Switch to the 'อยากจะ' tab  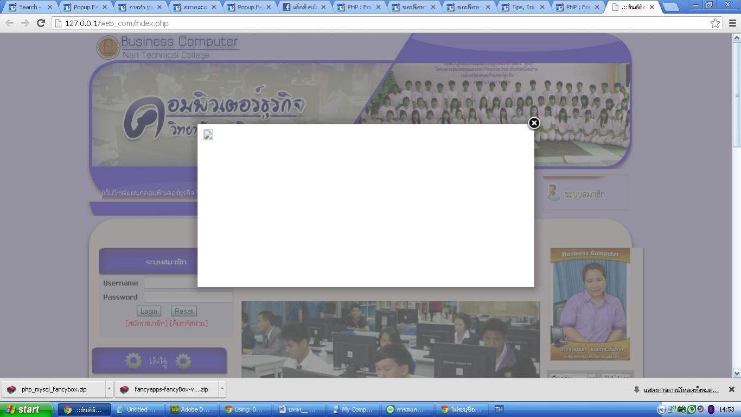(195, 7)
